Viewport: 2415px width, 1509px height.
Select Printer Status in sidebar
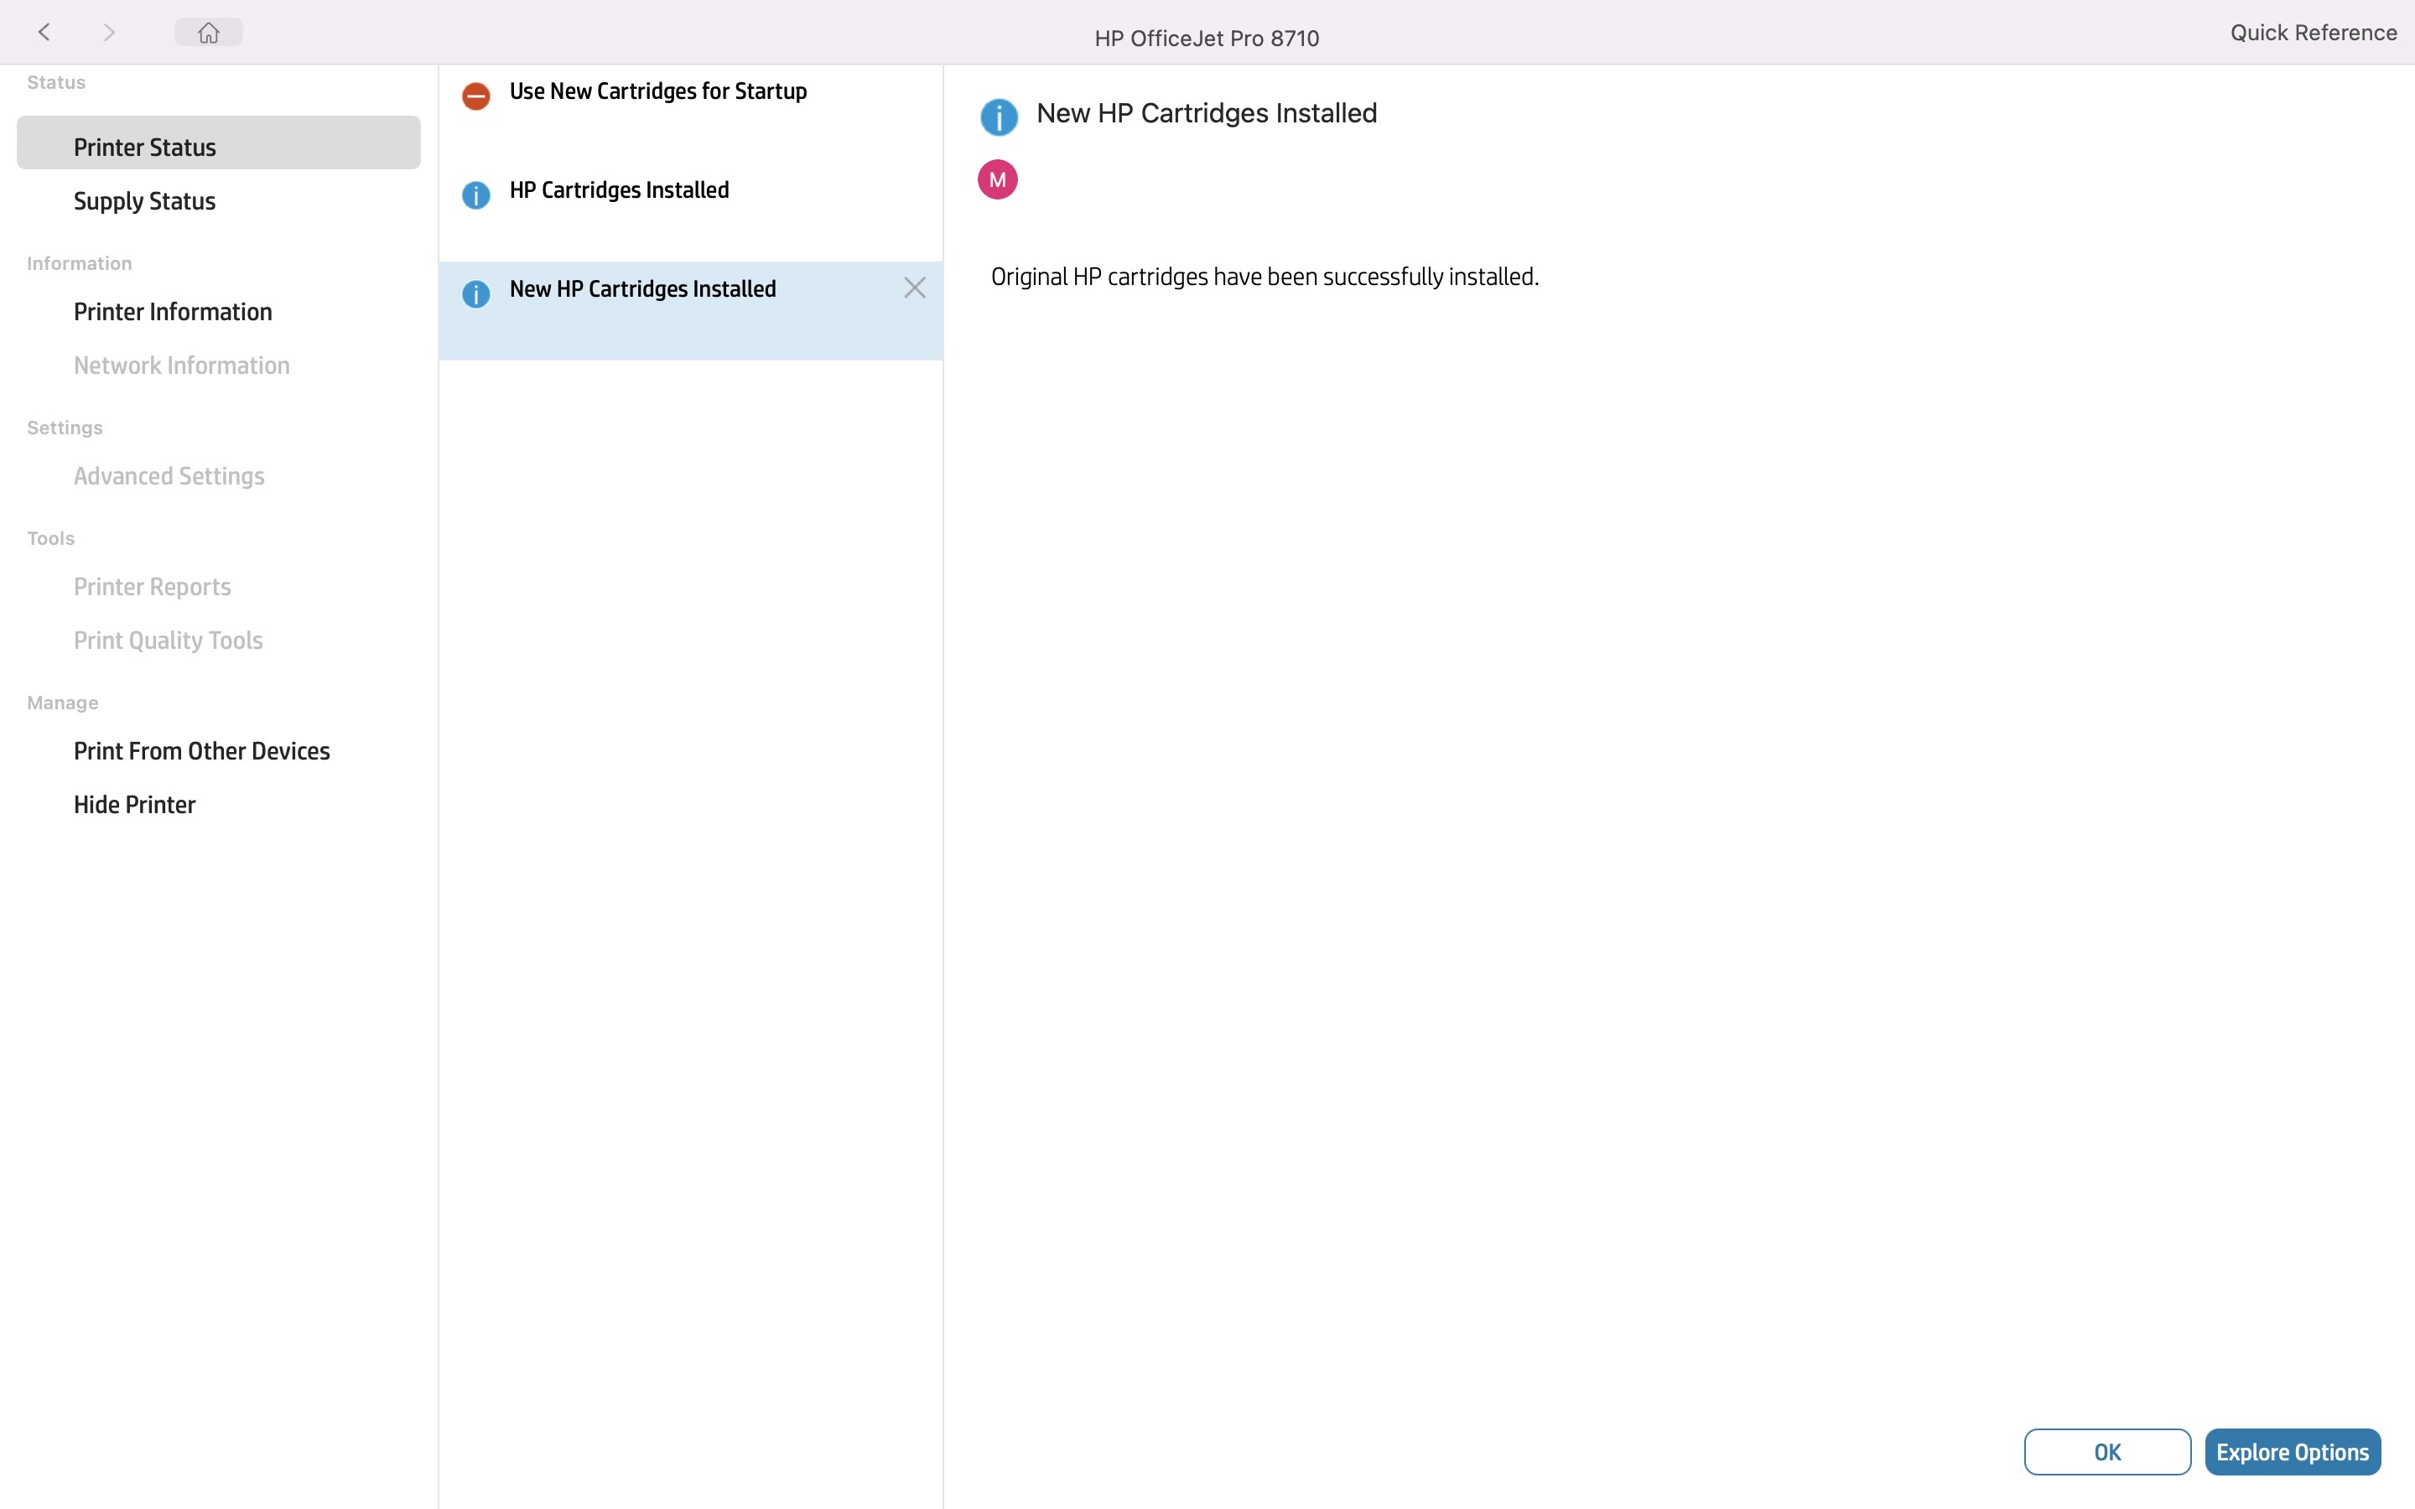click(145, 147)
